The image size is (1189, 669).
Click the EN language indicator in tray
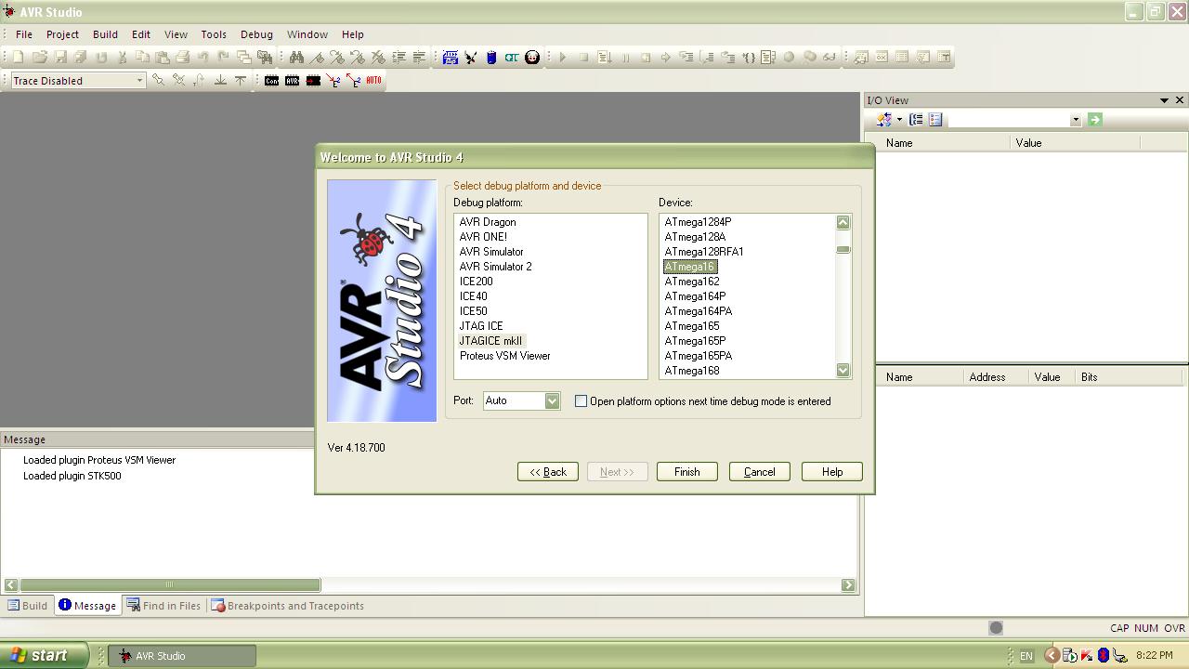(x=1026, y=656)
